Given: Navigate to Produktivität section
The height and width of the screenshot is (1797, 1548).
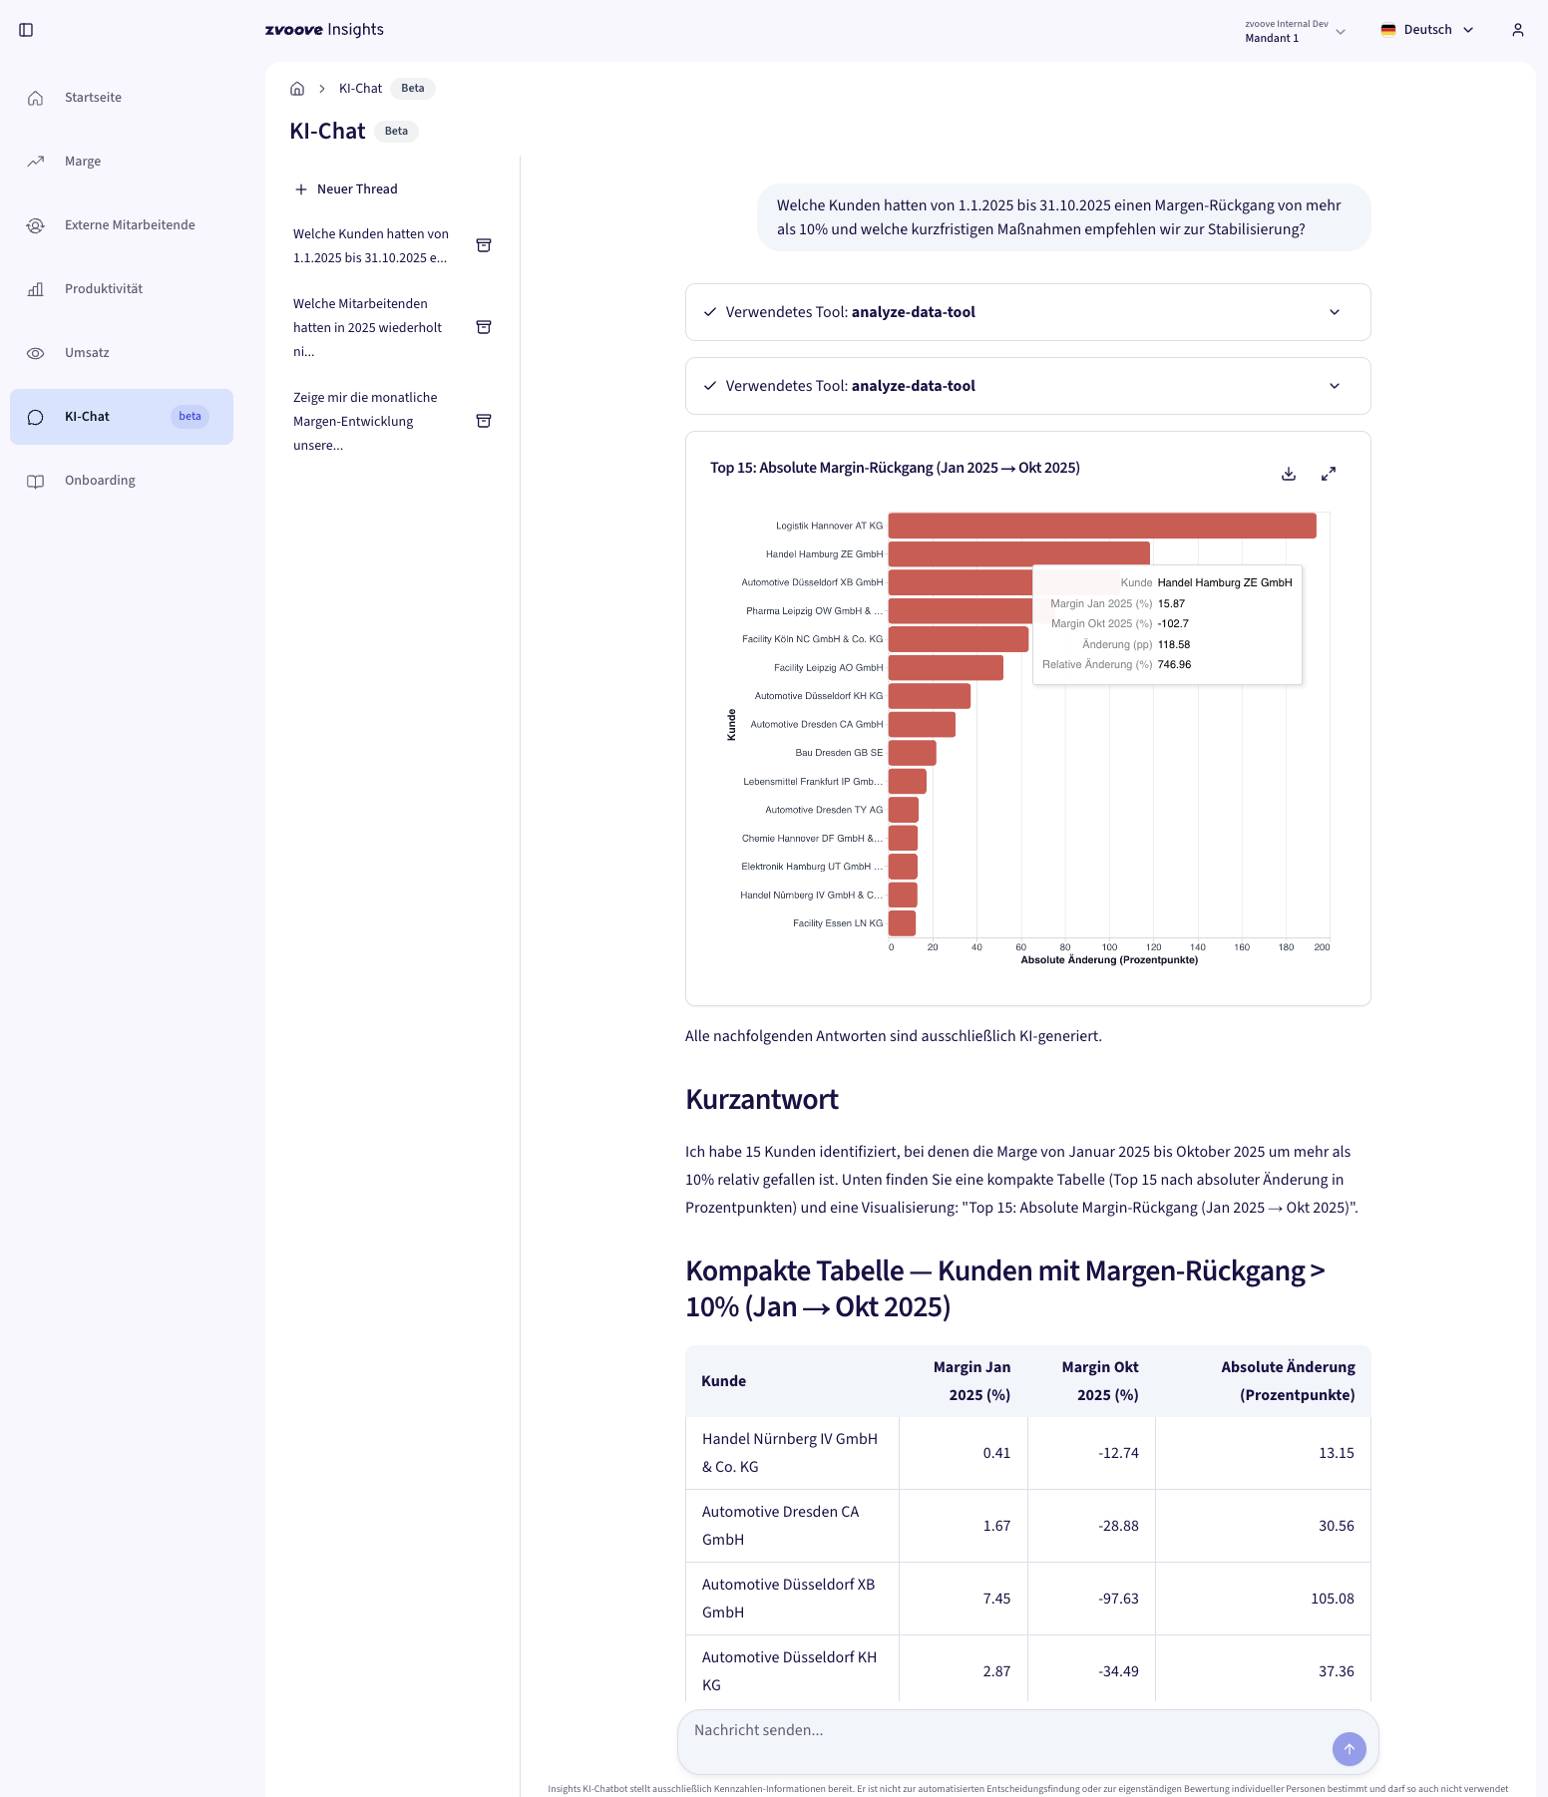Looking at the screenshot, I should coord(104,289).
